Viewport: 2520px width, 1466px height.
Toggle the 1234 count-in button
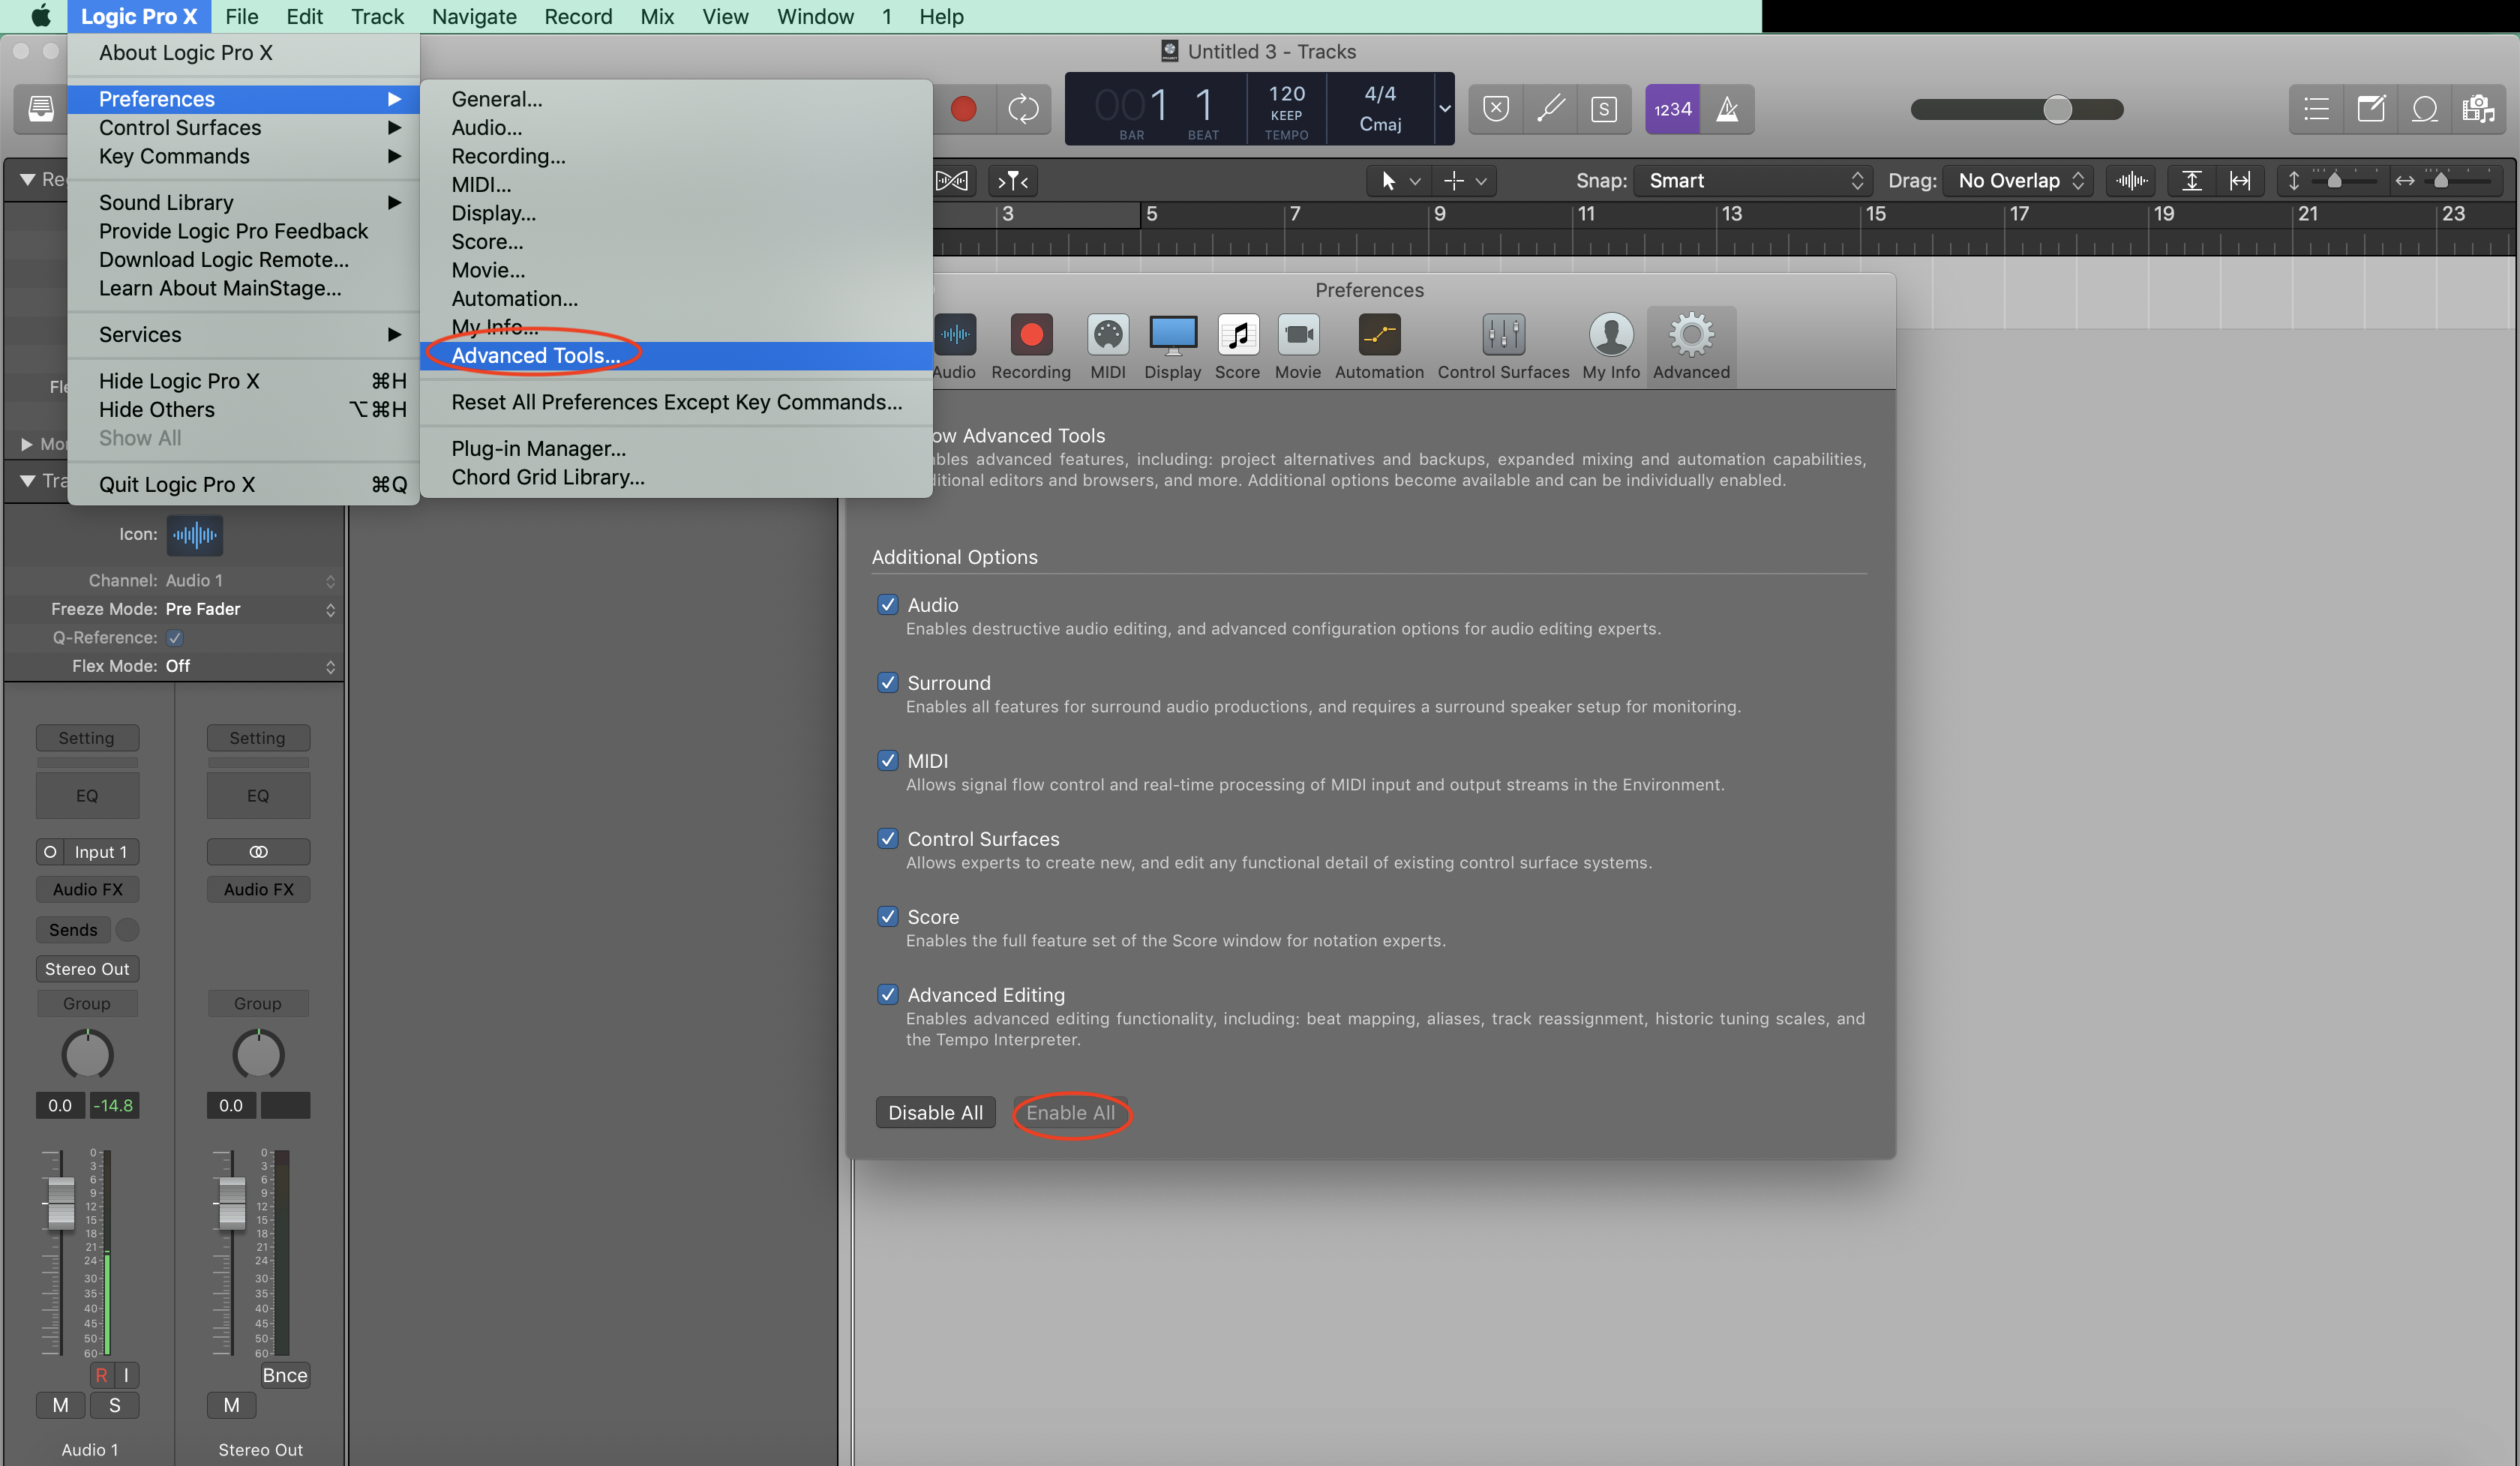click(1672, 109)
